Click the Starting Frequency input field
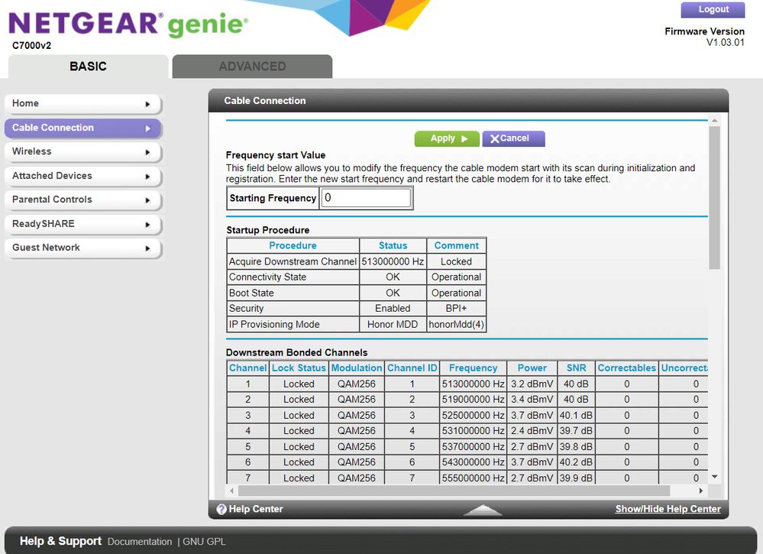 click(x=366, y=199)
